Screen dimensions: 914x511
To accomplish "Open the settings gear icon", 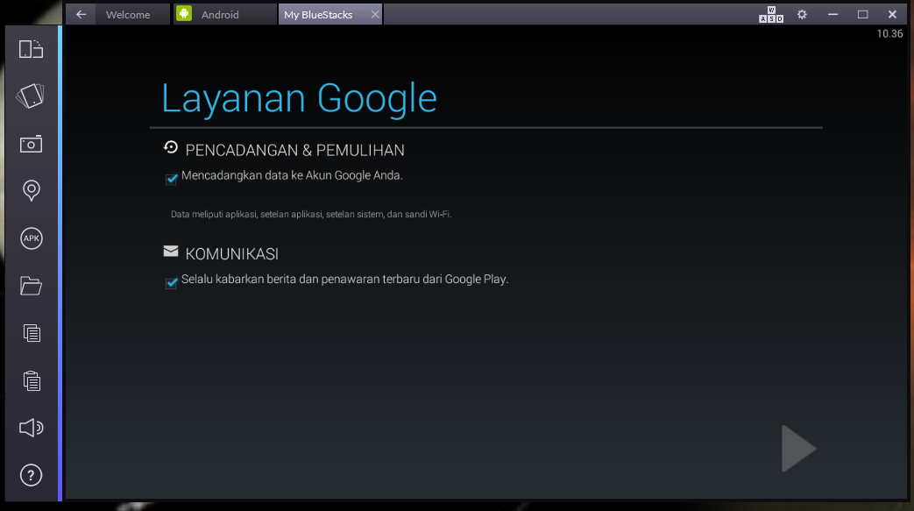I will (802, 15).
